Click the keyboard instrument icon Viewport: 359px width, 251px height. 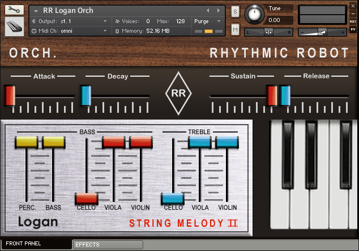pyautogui.click(x=14, y=27)
